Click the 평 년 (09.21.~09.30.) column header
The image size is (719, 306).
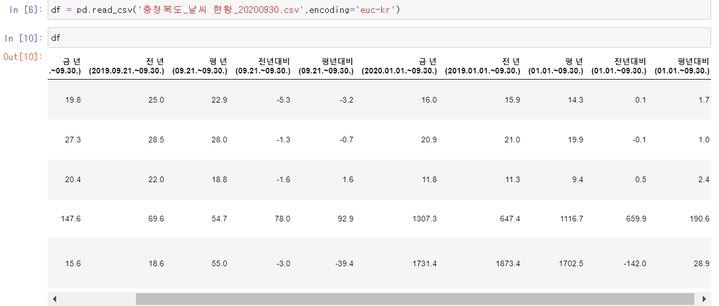click(199, 66)
